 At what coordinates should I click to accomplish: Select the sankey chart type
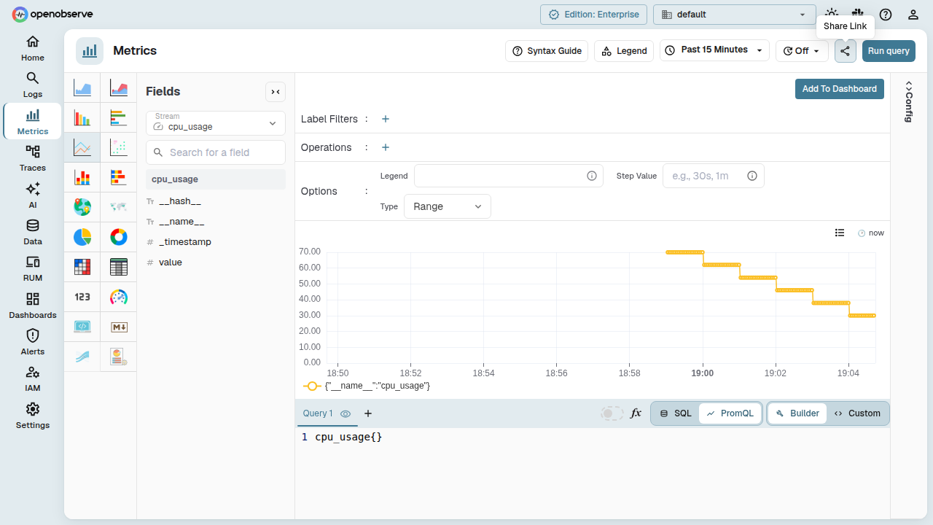pyautogui.click(x=82, y=357)
